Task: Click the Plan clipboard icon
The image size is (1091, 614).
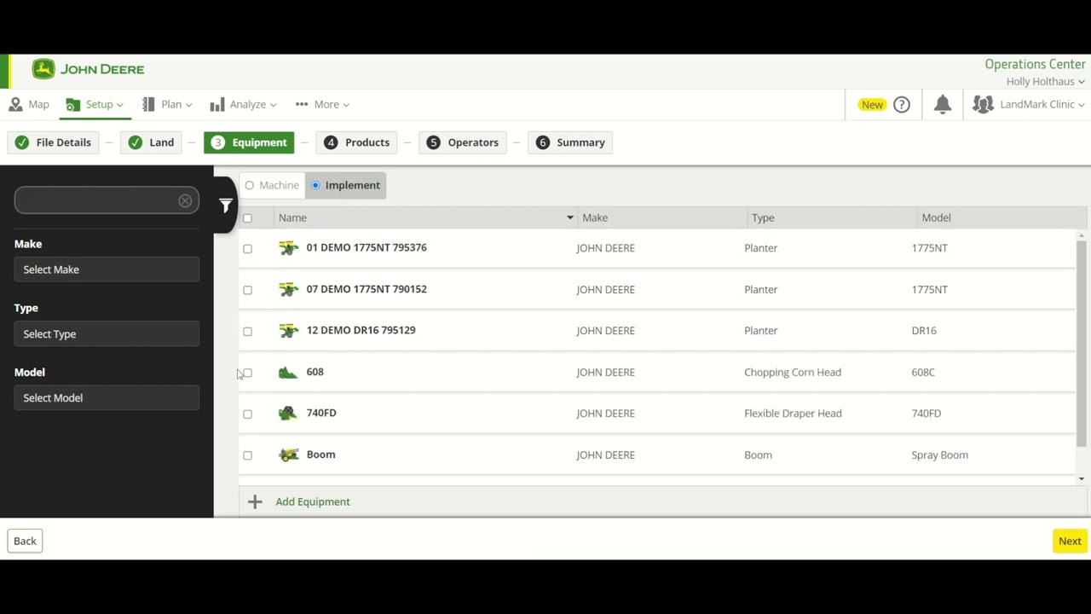Action: [x=148, y=104]
